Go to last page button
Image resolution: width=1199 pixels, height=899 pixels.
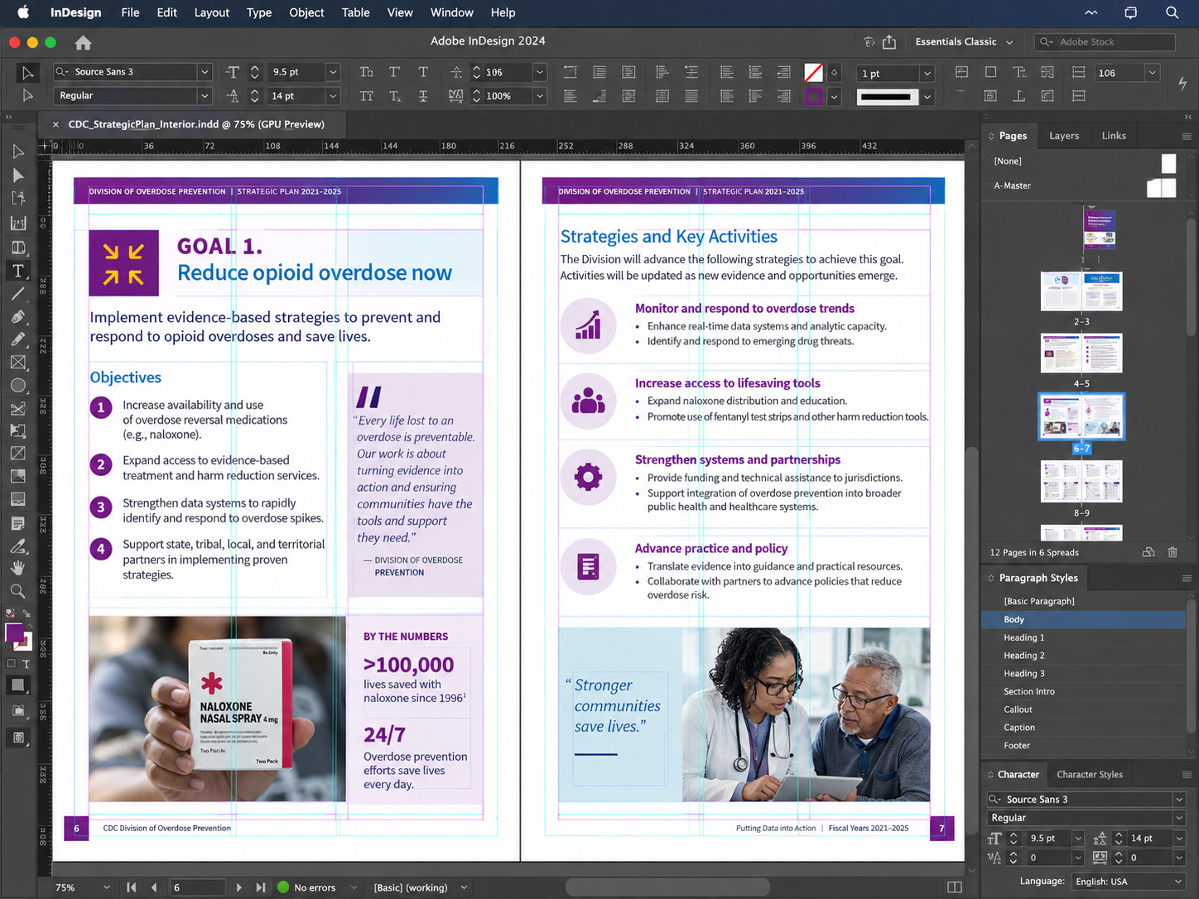(x=261, y=887)
